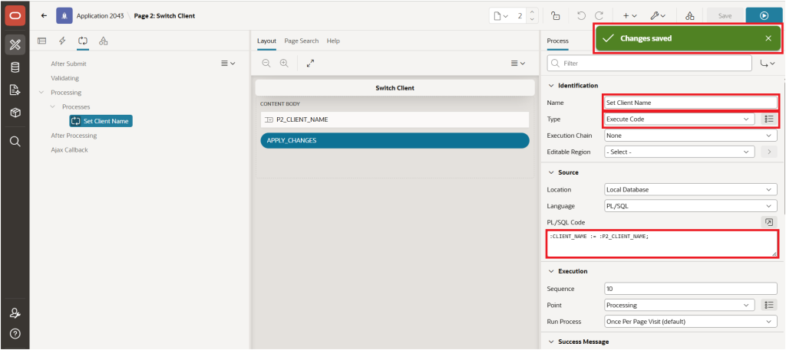Image resolution: width=786 pixels, height=350 pixels.
Task: Click the page number stepper arrows
Action: point(533,16)
